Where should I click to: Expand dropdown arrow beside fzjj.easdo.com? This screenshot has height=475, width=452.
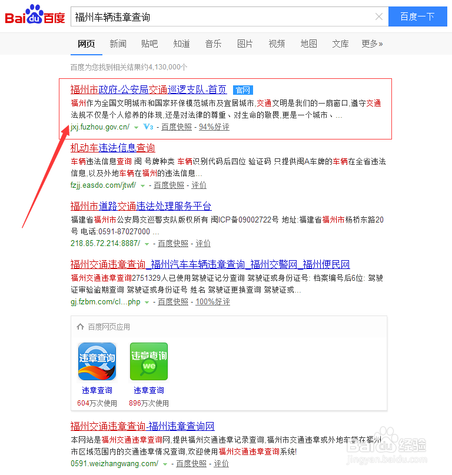(142, 185)
